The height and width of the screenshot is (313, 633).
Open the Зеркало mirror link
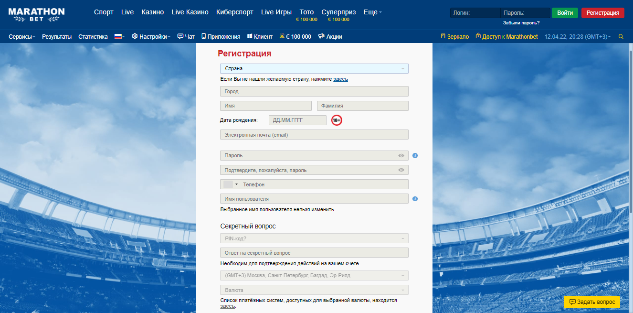455,36
